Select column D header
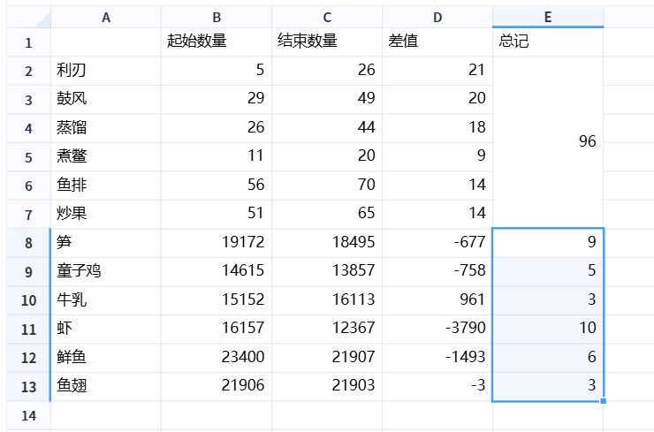The width and height of the screenshot is (654, 432). point(437,17)
